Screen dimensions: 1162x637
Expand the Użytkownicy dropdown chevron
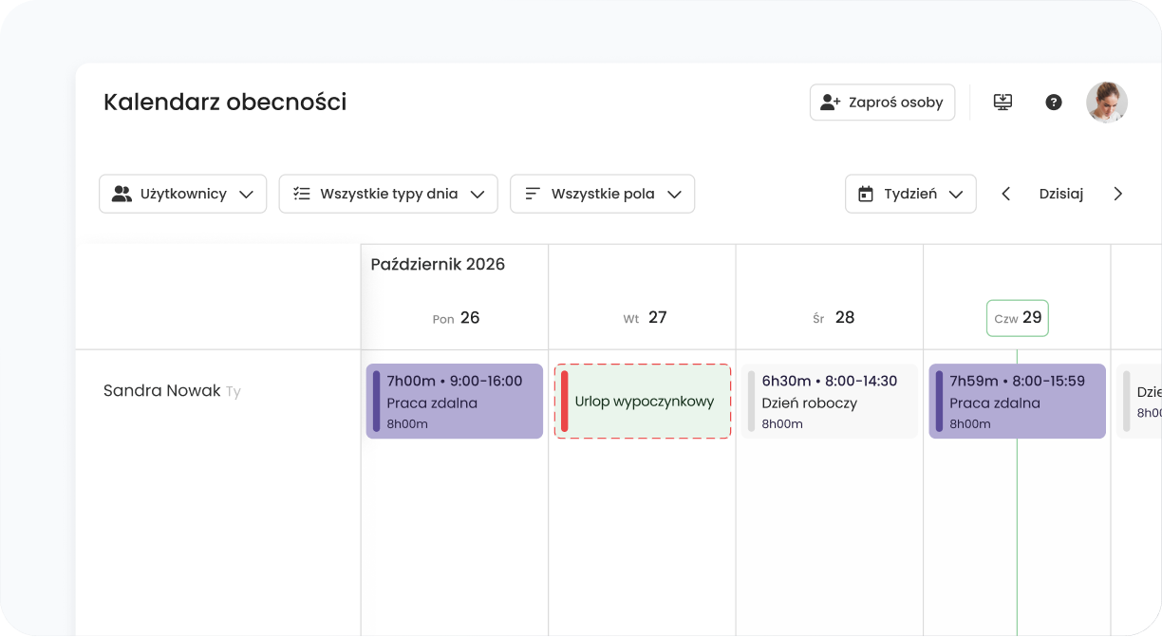[247, 195]
